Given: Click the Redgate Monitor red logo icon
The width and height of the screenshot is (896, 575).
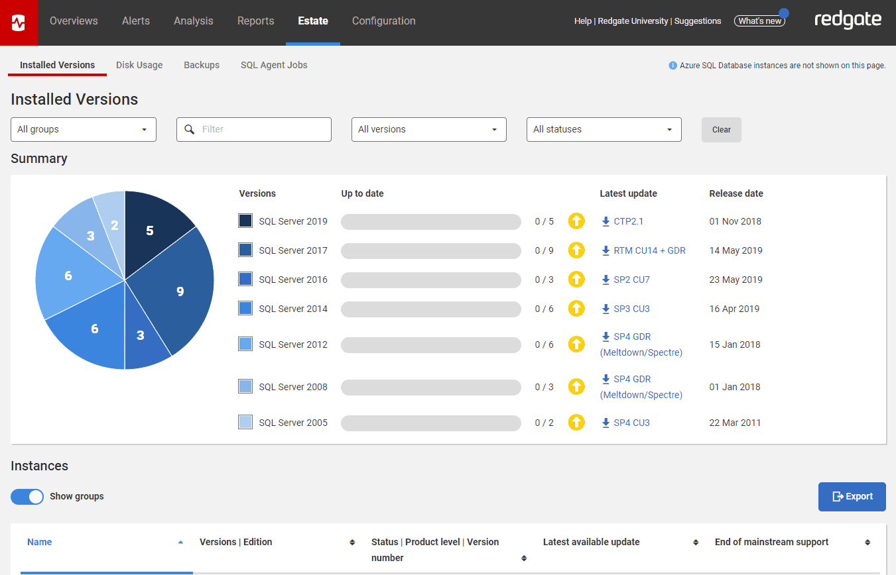Looking at the screenshot, I should pyautogui.click(x=19, y=23).
